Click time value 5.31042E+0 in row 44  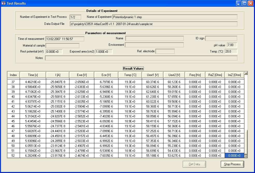pos(33,116)
